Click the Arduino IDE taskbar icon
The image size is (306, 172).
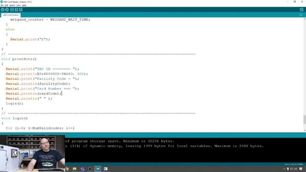pos(98,169)
